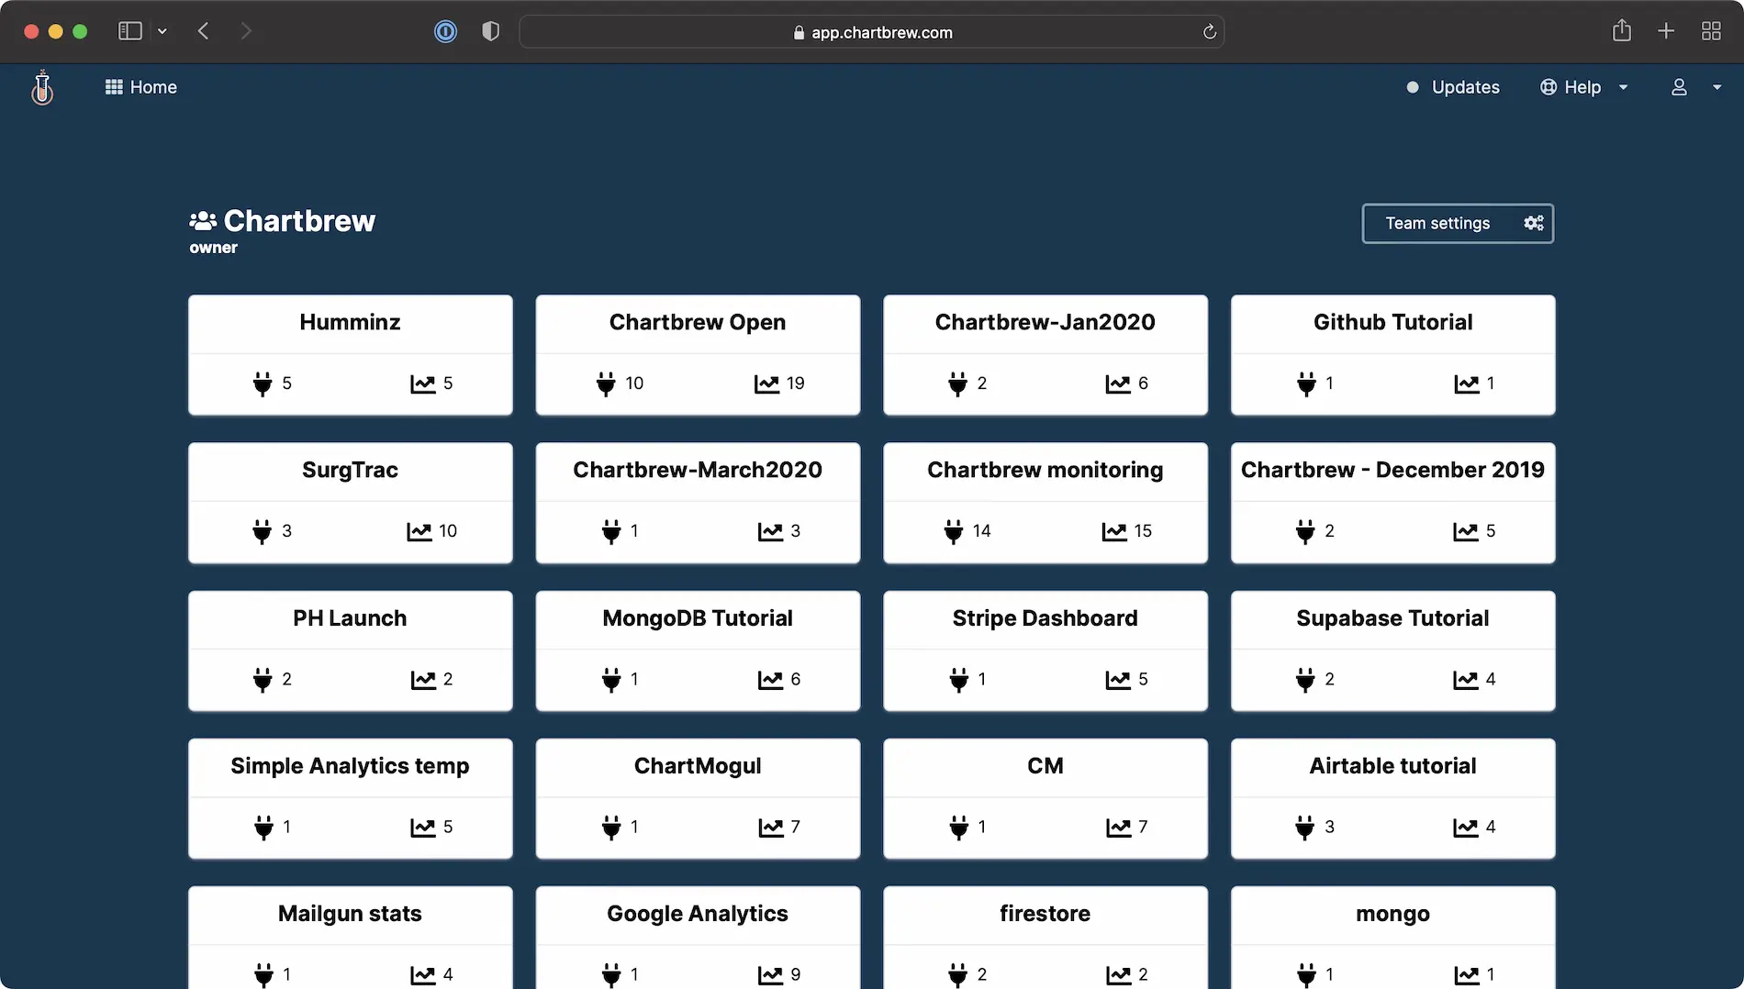Open Updates in the top bar
The image size is (1744, 989).
[x=1453, y=87]
